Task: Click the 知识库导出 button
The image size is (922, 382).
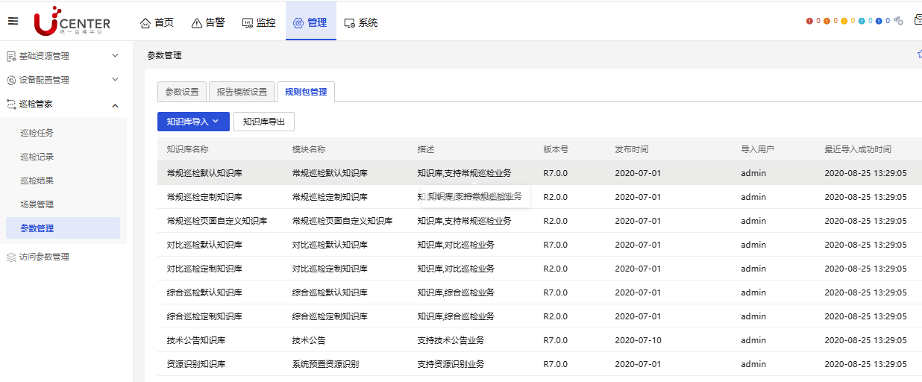Action: coord(264,122)
